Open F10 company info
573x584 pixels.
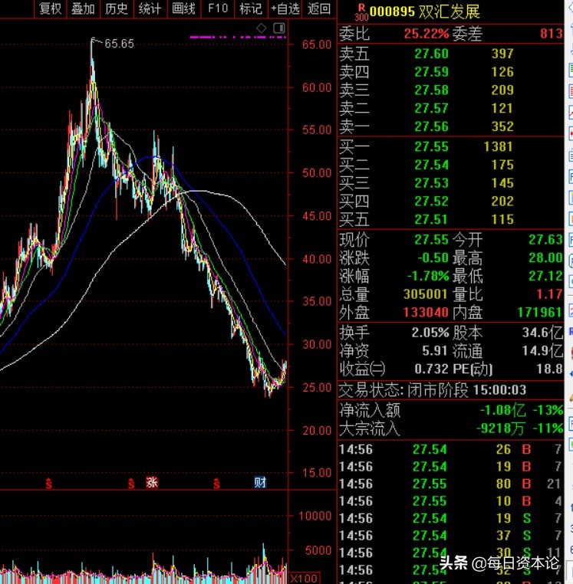pos(218,8)
